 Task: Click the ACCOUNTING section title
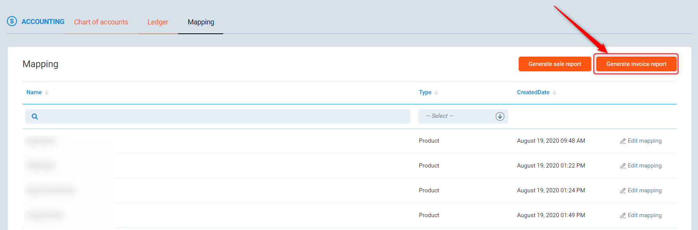[43, 22]
